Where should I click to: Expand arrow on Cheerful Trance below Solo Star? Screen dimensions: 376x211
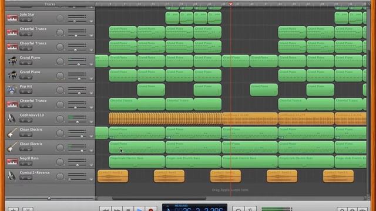(x=91, y=36)
